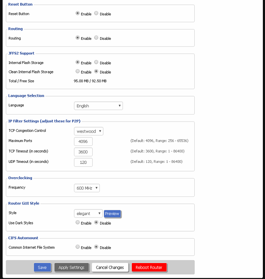This screenshot has width=265, height=279.
Task: Click the TCP Timeout default range hint
Action: (157, 151)
